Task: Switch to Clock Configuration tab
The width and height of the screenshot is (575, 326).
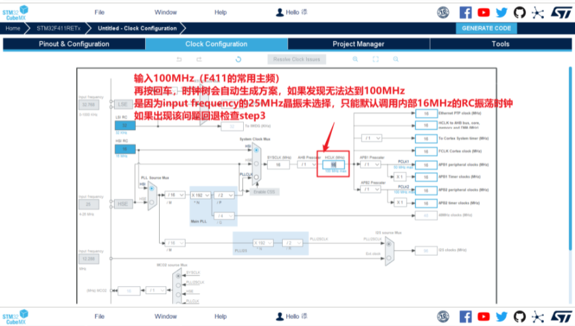Action: pyautogui.click(x=217, y=44)
